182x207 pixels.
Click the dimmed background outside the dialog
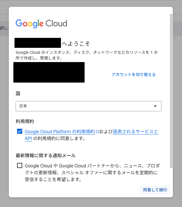coord(4,114)
